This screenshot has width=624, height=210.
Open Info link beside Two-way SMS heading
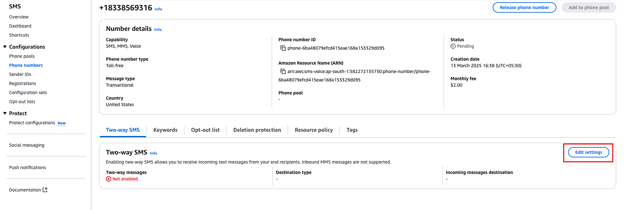[x=153, y=153]
